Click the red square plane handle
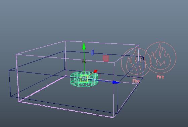The height and width of the screenshot is (127, 188). coord(106,58)
